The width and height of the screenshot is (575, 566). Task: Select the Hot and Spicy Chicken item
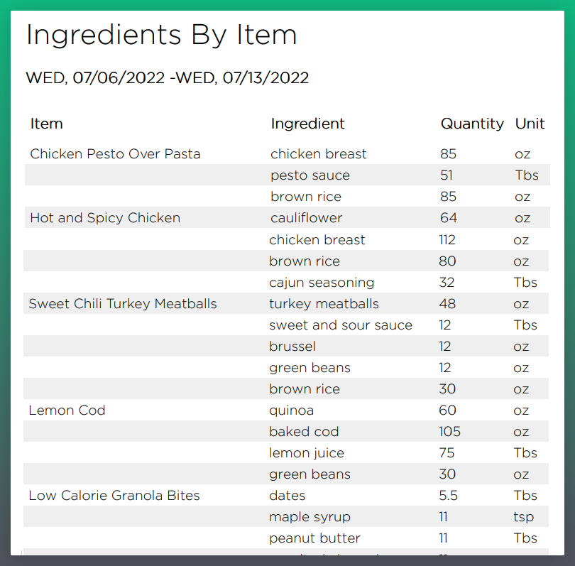pyautogui.click(x=105, y=218)
